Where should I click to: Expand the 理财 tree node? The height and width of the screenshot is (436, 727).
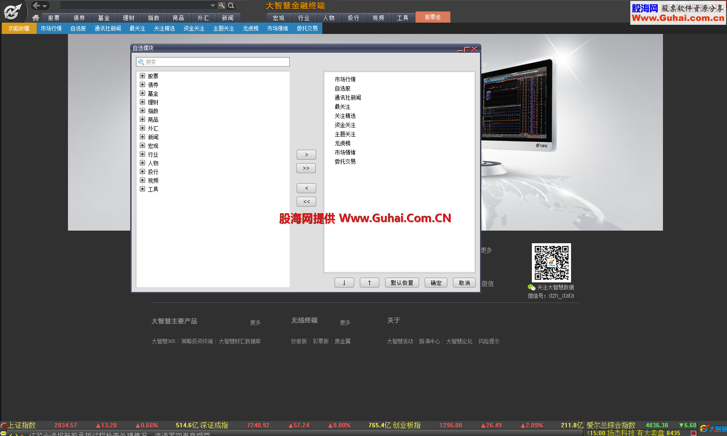(x=142, y=102)
